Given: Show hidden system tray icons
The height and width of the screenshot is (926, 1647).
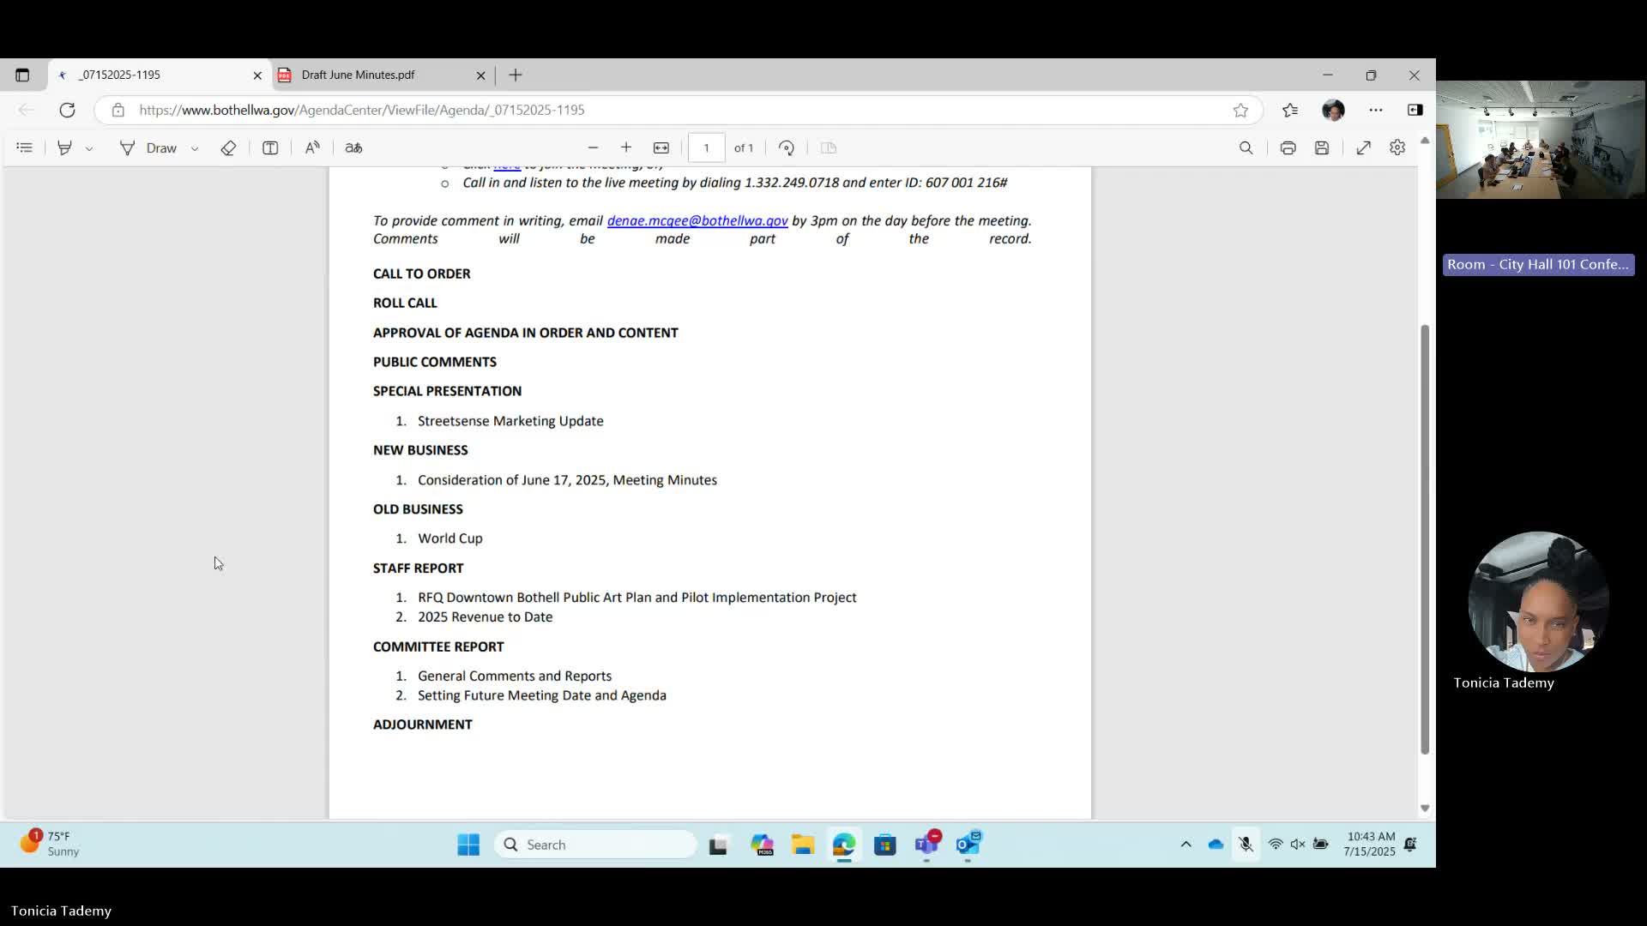Looking at the screenshot, I should tap(1185, 845).
